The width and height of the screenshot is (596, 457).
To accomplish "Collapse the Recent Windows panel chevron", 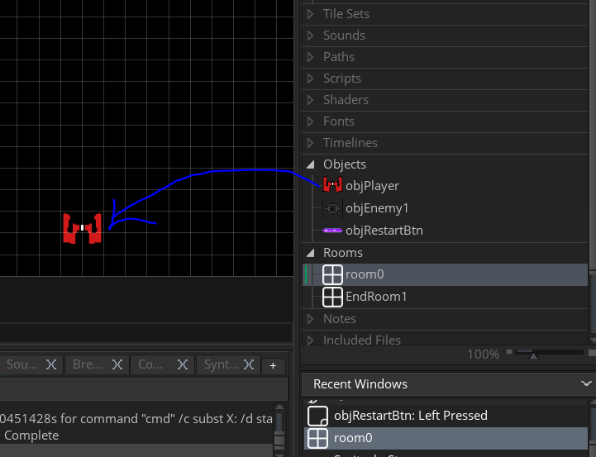I will pos(586,383).
